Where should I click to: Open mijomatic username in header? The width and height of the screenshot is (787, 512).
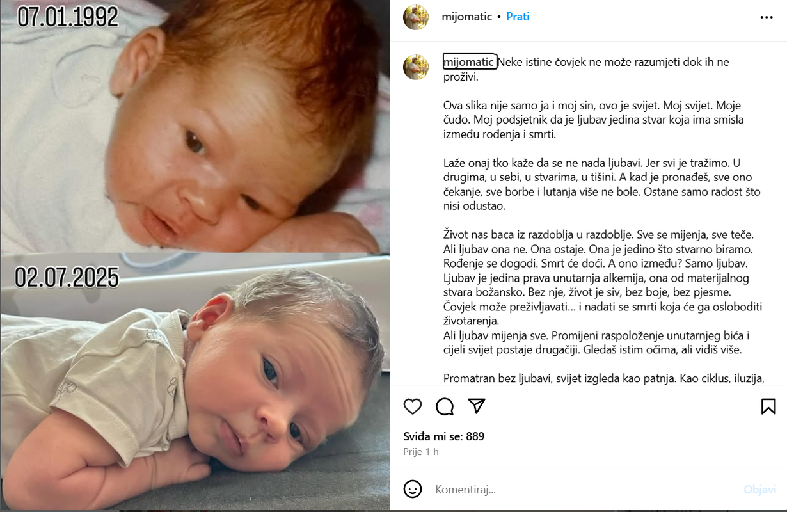pyautogui.click(x=467, y=17)
